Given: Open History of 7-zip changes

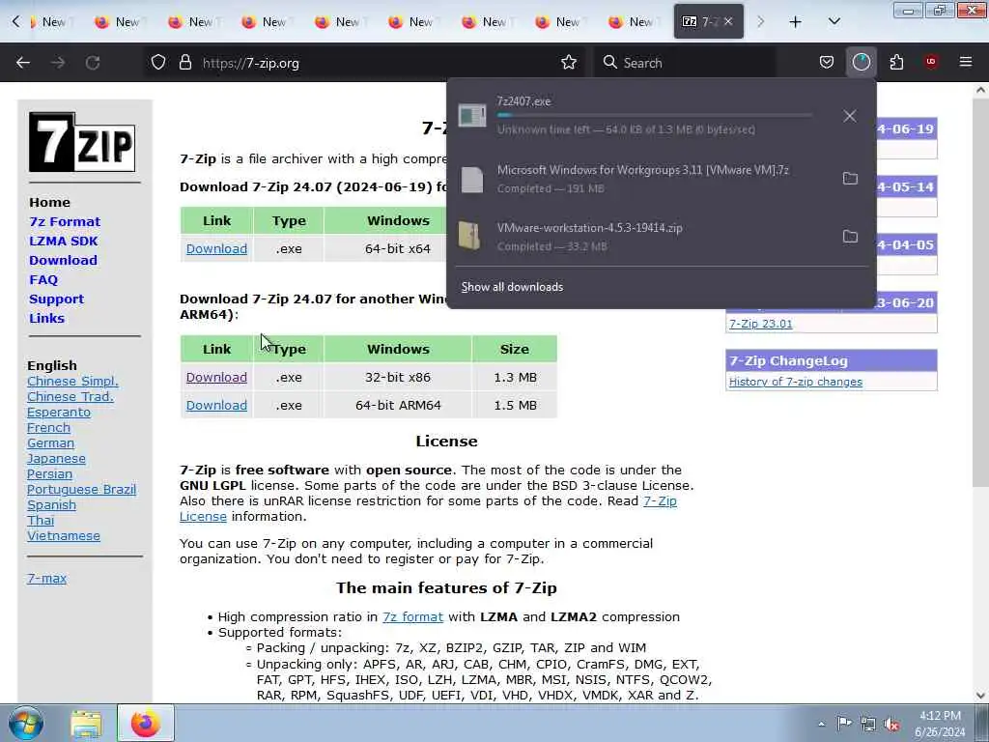Looking at the screenshot, I should click(796, 382).
